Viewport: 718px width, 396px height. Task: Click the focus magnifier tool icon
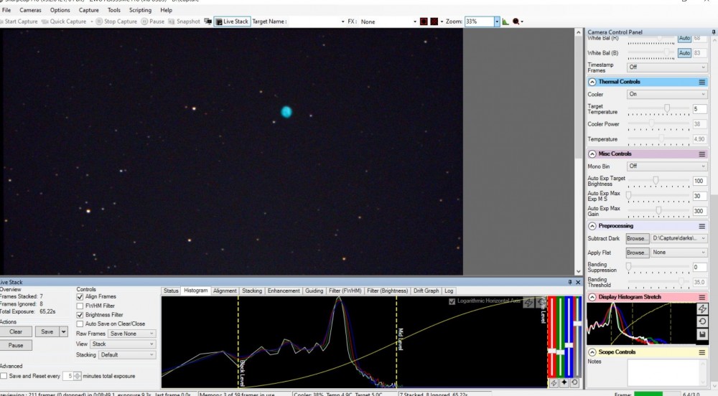[x=516, y=22]
